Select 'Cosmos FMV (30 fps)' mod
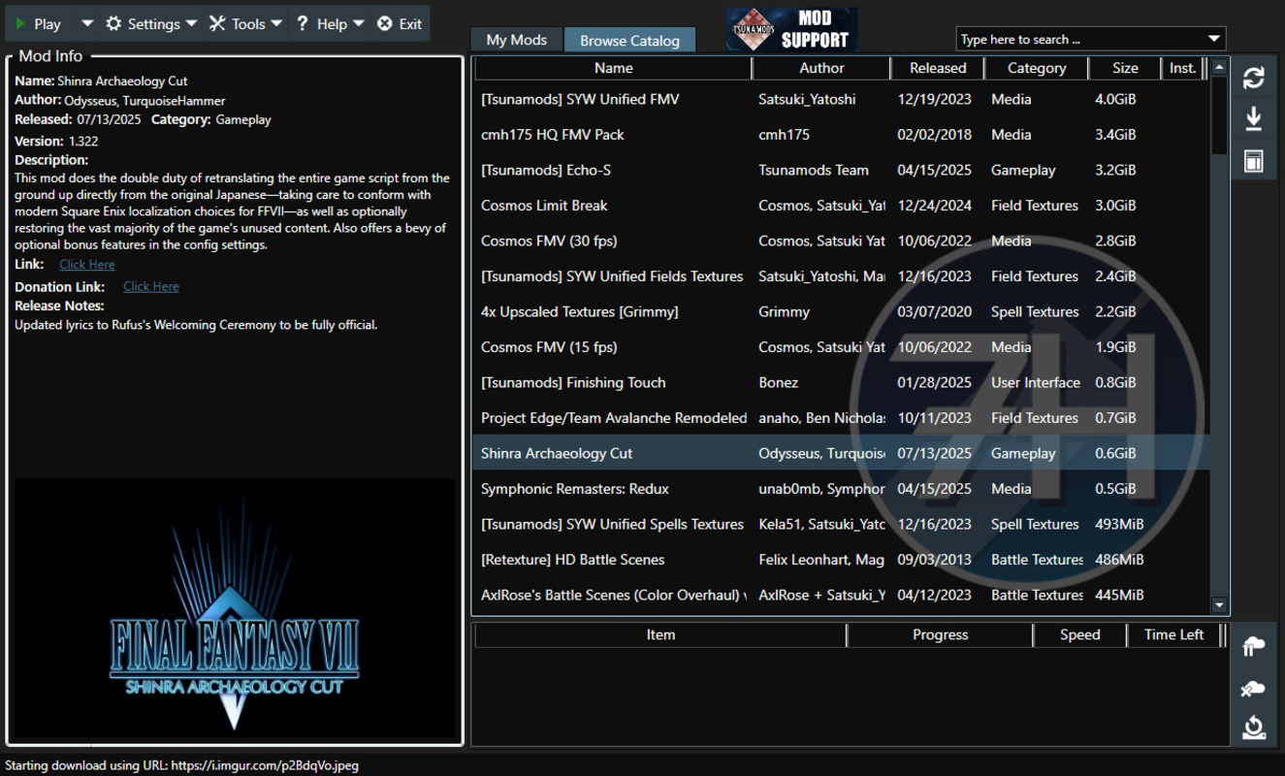1285x776 pixels. (841, 241)
